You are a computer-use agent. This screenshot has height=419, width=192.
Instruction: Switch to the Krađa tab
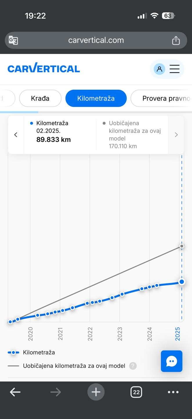click(x=40, y=98)
